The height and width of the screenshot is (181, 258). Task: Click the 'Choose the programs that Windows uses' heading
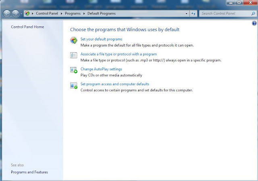point(125,29)
